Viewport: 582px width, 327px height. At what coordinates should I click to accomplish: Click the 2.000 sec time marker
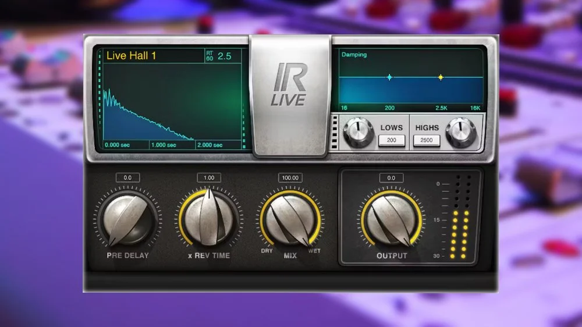[x=210, y=145]
